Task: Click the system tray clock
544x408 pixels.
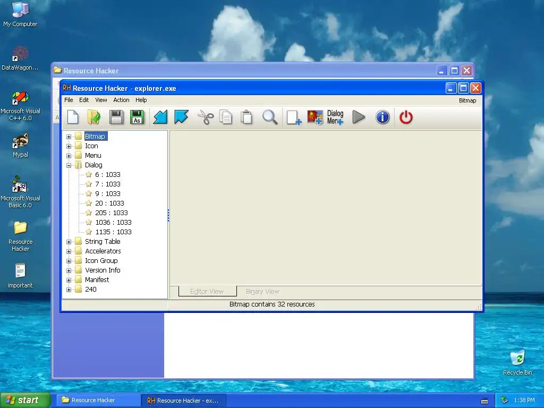Action: coord(524,400)
